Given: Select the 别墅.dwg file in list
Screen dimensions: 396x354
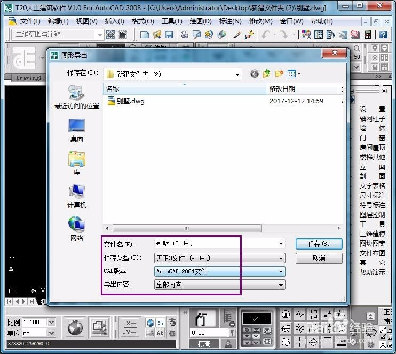Looking at the screenshot, I should (x=126, y=101).
